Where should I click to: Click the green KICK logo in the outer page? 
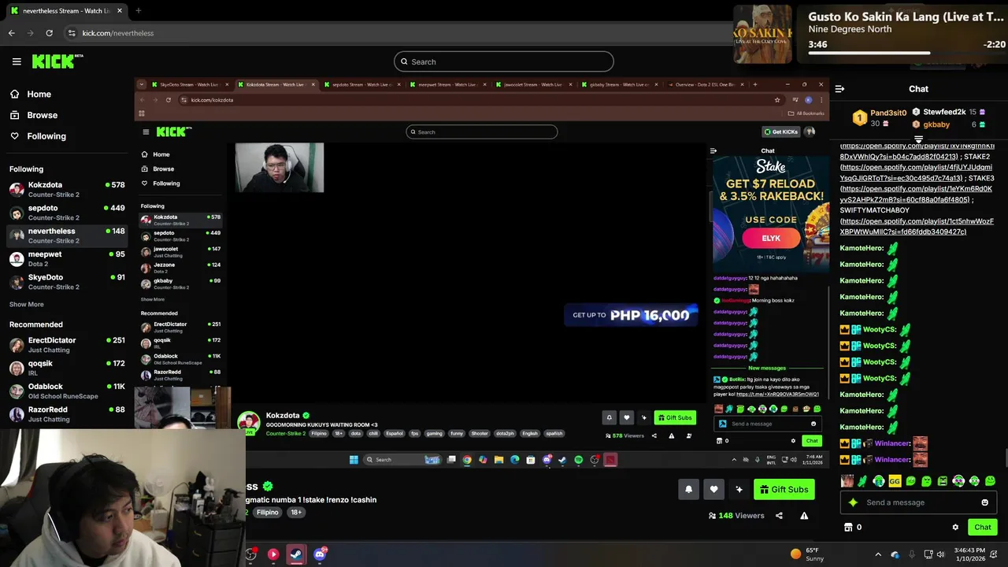(57, 61)
